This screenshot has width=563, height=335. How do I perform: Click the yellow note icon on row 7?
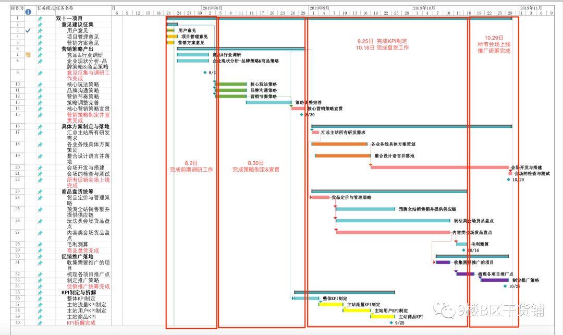pos(28,55)
